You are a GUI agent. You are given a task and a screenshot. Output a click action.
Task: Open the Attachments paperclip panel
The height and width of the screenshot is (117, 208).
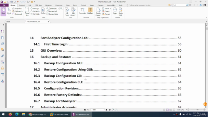pyautogui.click(x=2, y=56)
